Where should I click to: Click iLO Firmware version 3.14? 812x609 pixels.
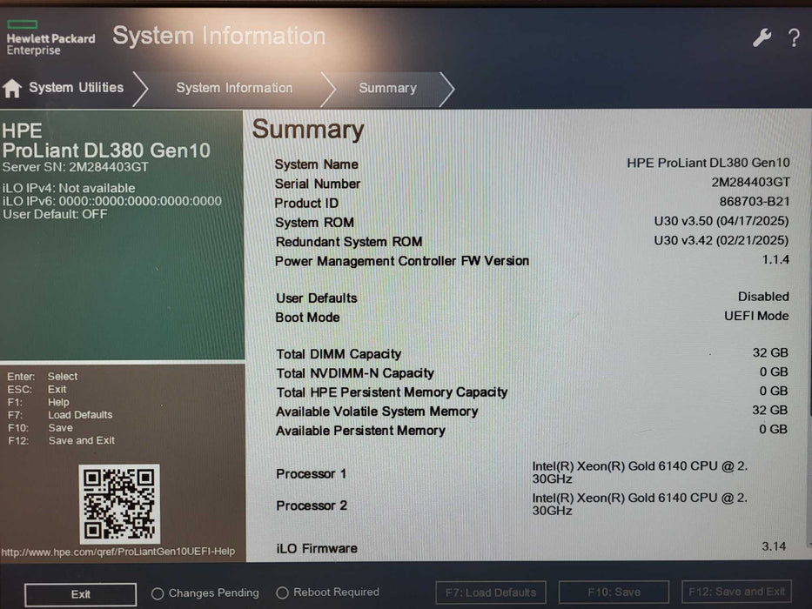pyautogui.click(x=774, y=546)
